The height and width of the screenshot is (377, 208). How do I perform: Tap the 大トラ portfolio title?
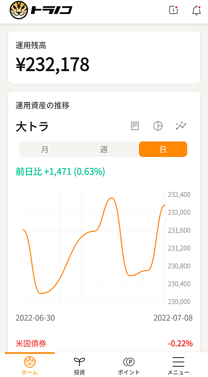(32, 126)
